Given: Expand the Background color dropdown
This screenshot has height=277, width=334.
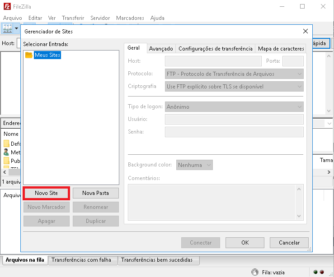Looking at the screenshot, I should click(x=195, y=165).
